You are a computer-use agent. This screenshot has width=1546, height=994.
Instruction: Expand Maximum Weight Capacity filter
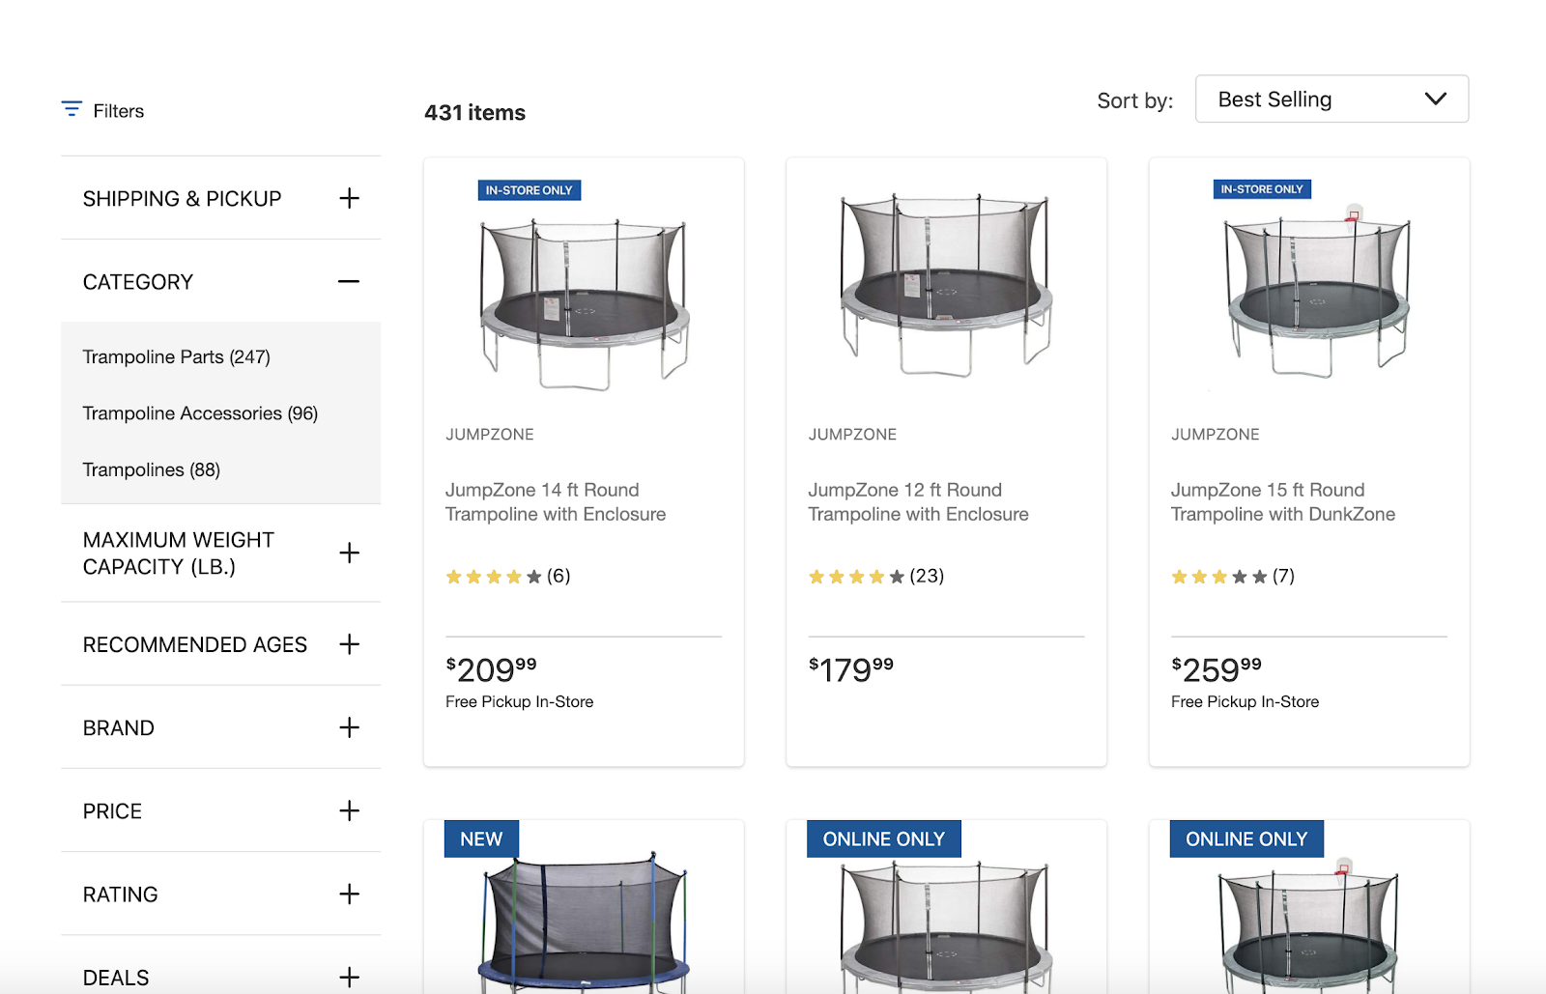point(349,553)
